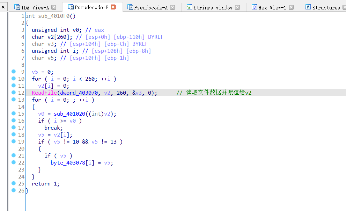Click the Pseudocode-A tab icon

(131, 7)
